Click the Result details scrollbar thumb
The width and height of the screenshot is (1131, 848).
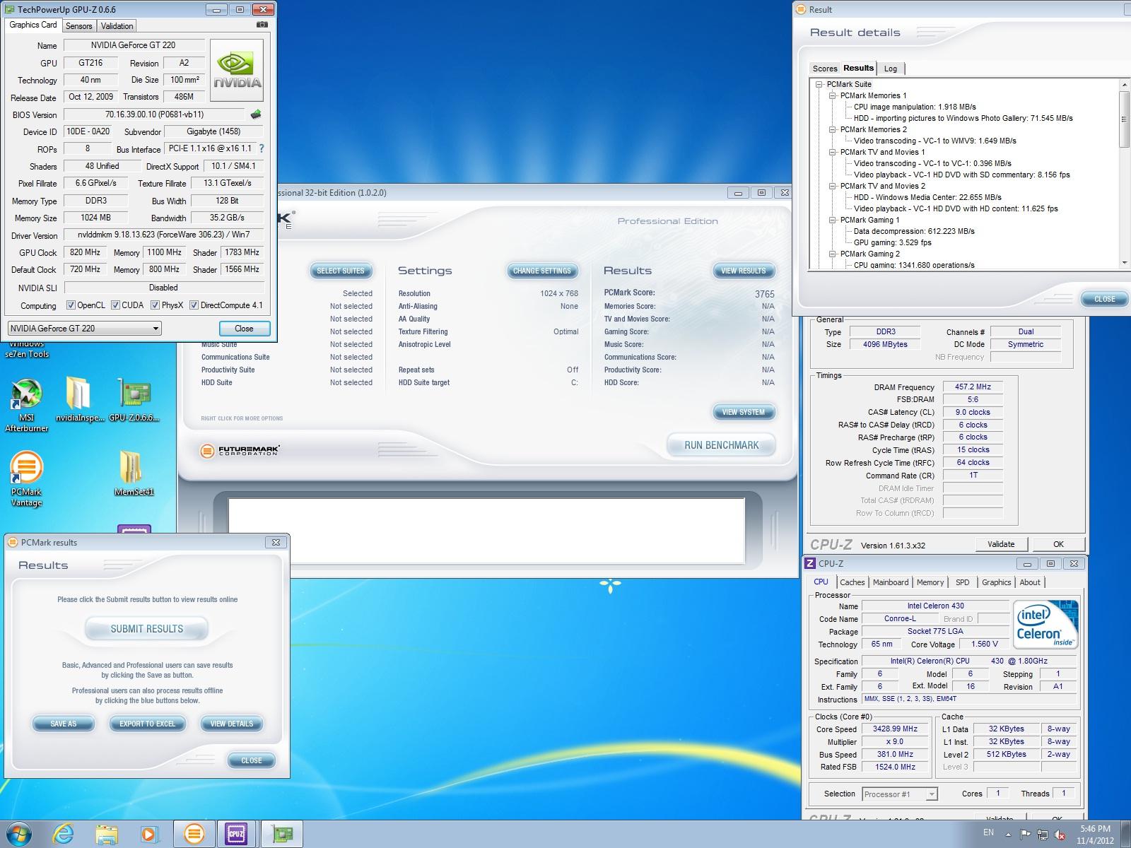1124,119
